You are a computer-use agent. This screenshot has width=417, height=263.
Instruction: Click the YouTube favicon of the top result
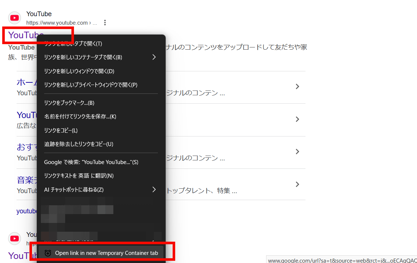pyautogui.click(x=15, y=18)
